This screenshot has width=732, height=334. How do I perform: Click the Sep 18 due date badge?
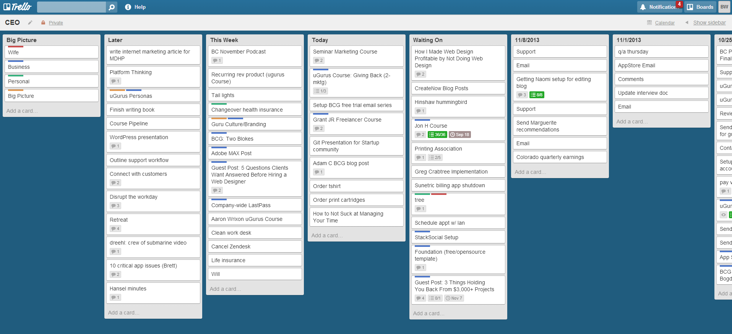pos(459,135)
